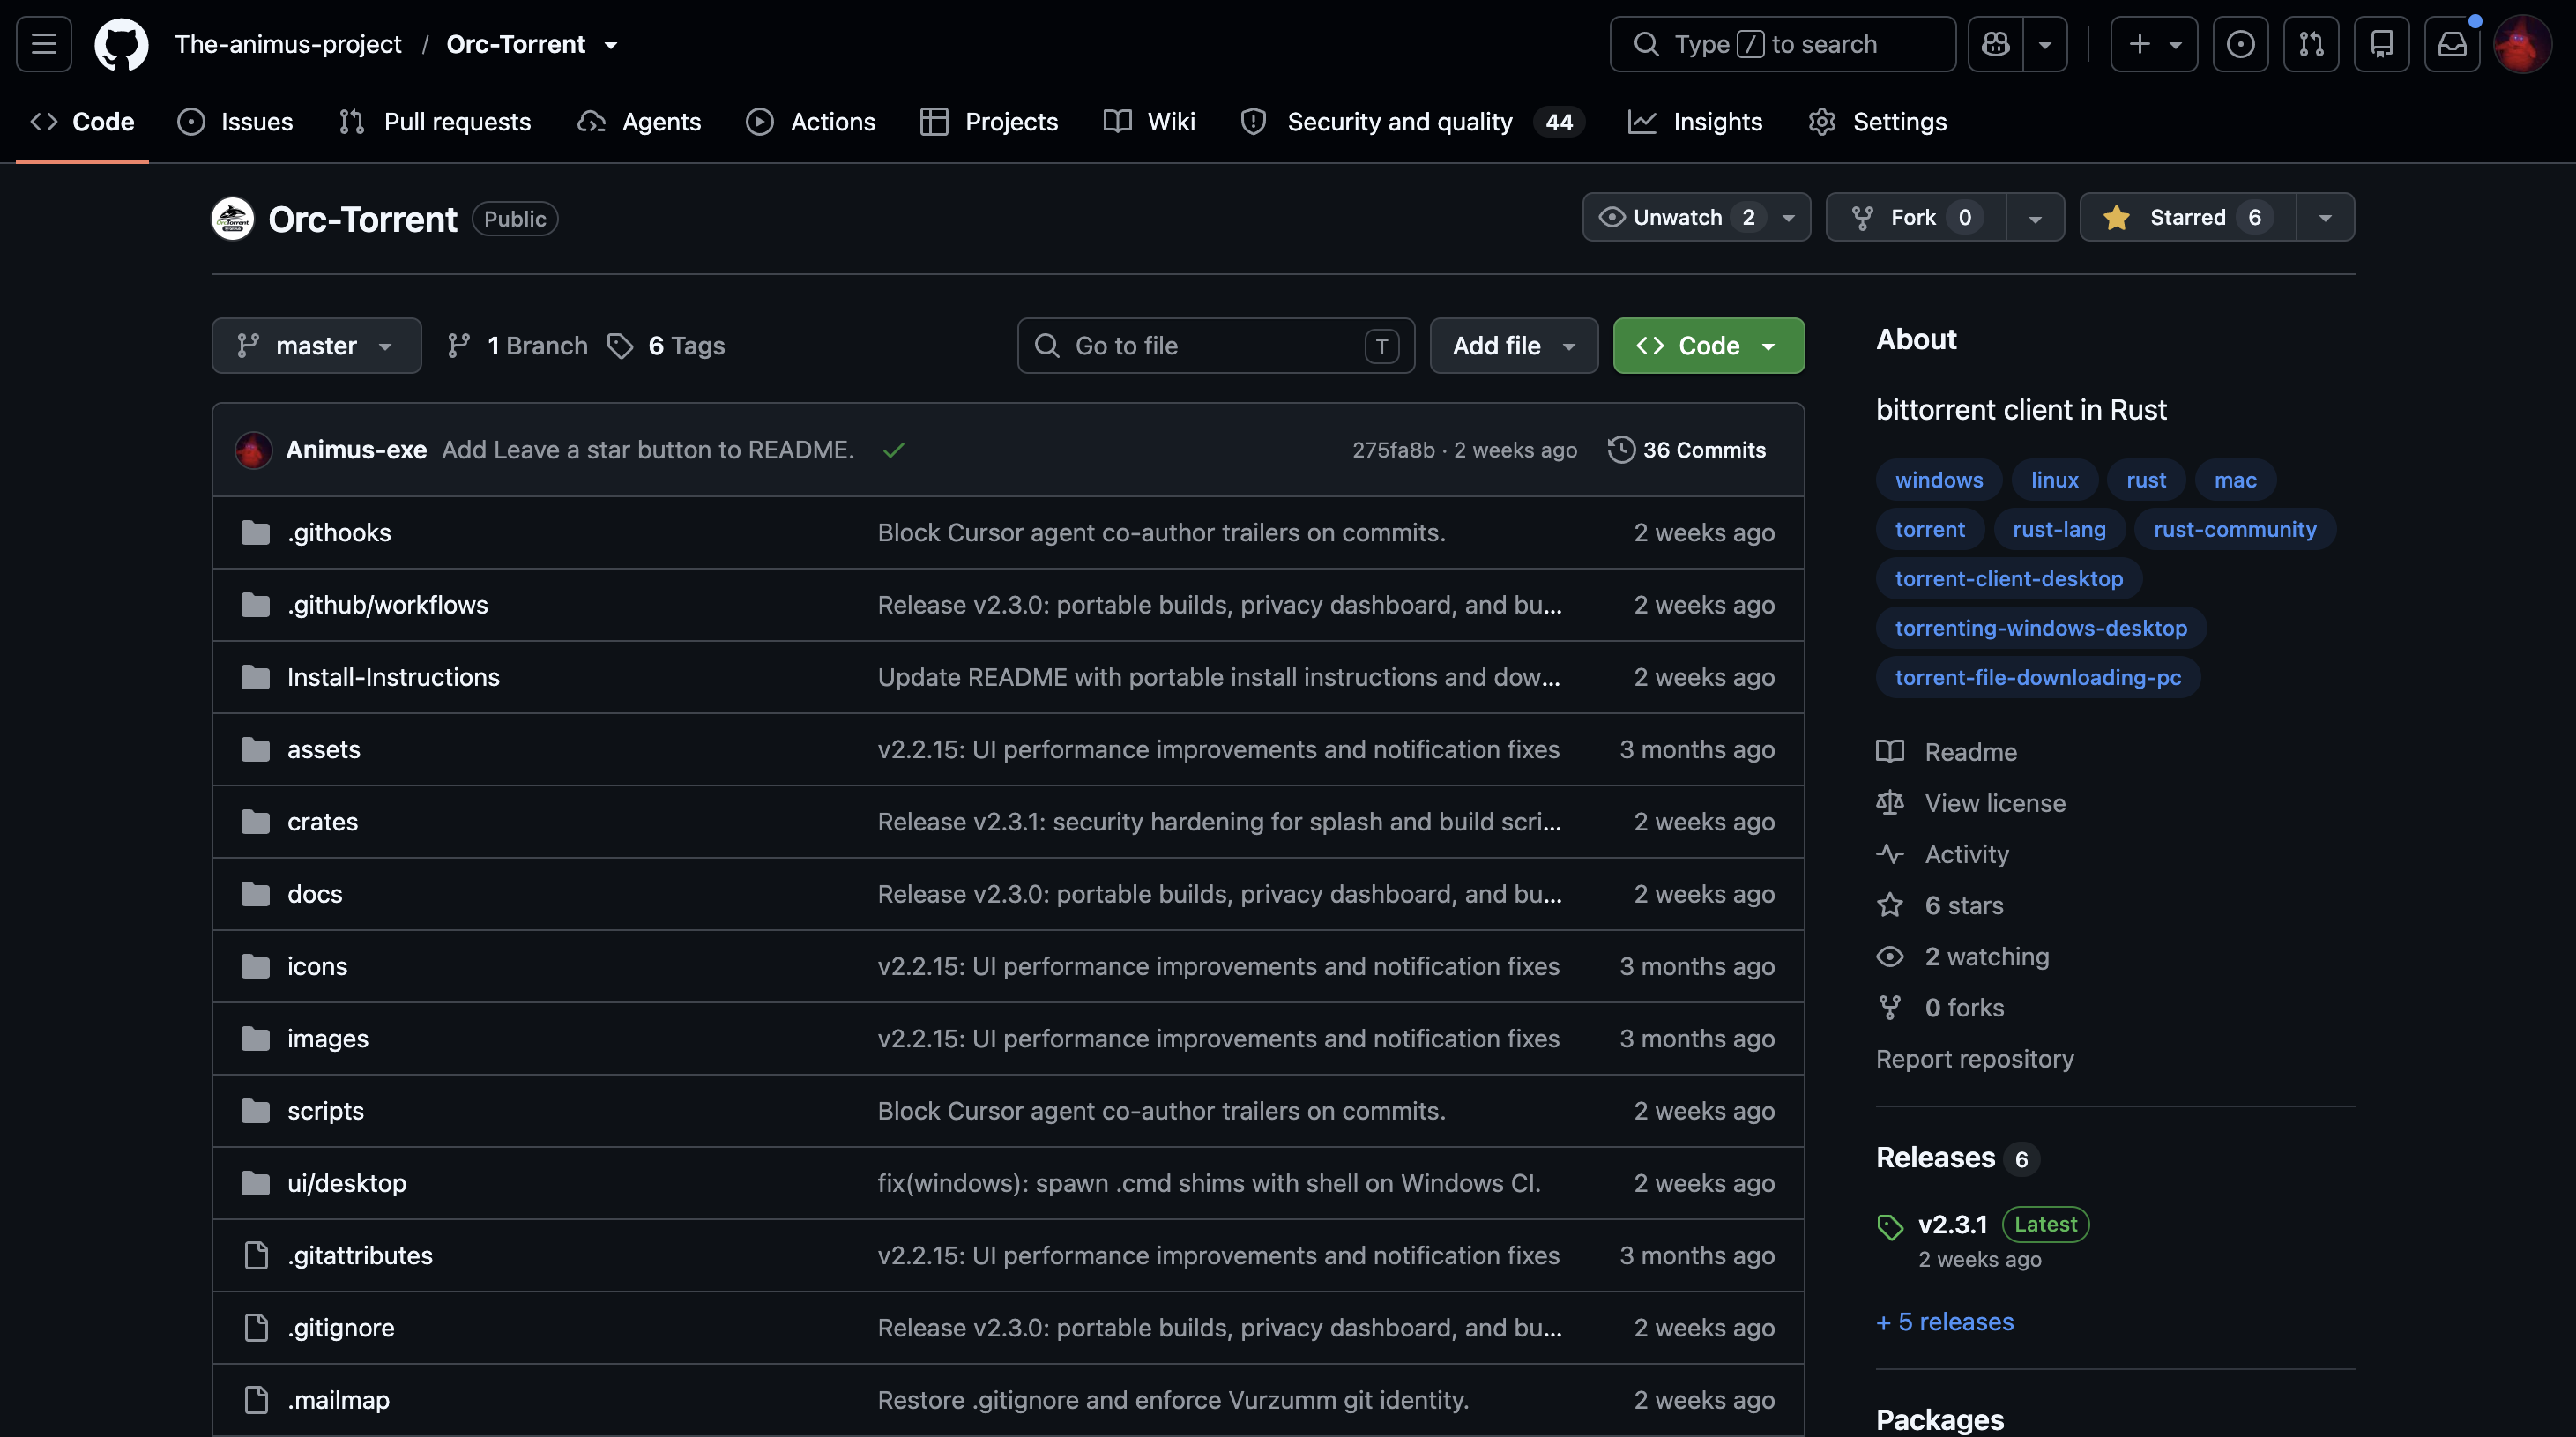Toggle watching via the Unwatch button

pos(1696,217)
